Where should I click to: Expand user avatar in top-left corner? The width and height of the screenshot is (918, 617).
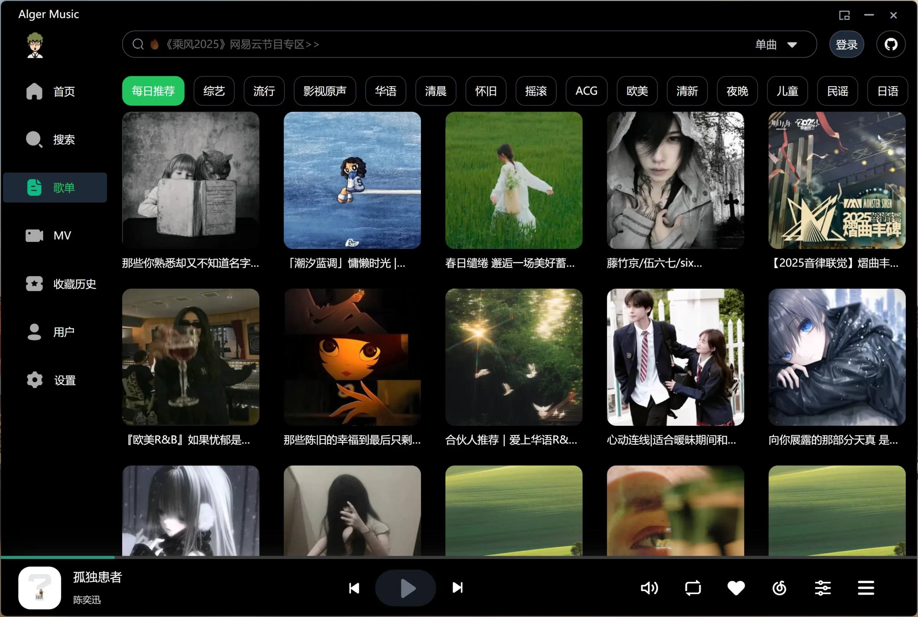tap(35, 45)
